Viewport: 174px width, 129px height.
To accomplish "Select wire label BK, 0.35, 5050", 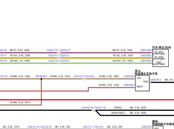I will (x=138, y=113).
